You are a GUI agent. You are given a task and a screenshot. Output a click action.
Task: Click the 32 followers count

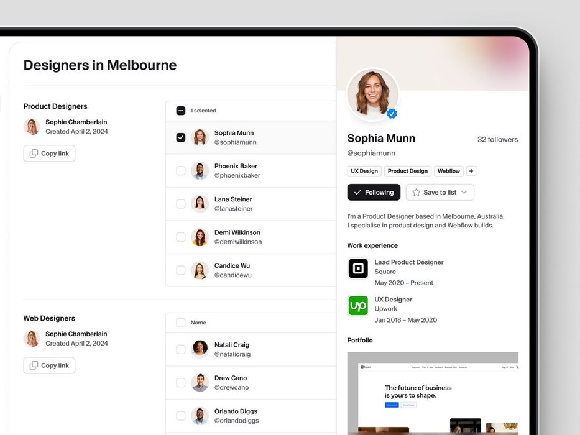point(497,139)
